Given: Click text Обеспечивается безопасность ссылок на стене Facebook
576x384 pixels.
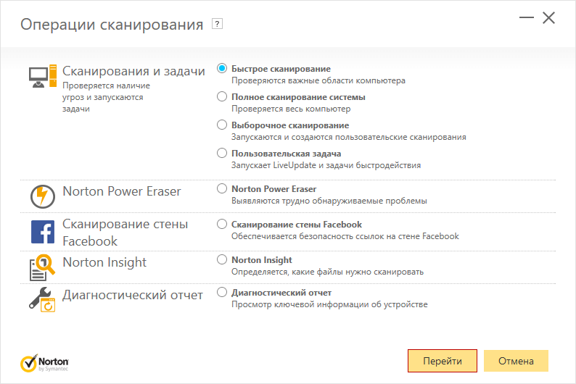Looking at the screenshot, I should (345, 236).
